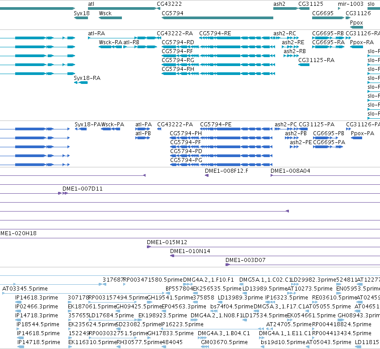Select the long CG5794 gene bar

(217, 18)
